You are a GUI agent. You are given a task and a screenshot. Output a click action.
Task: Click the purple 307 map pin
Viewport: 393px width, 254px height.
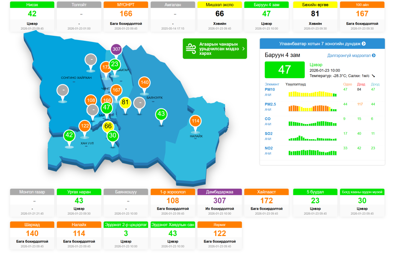pyautogui.click(x=116, y=50)
